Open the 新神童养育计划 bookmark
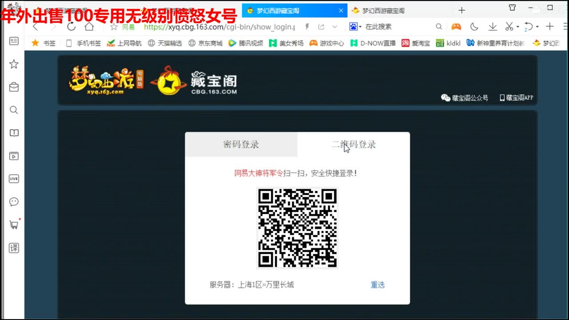The image size is (569, 320). [x=496, y=43]
